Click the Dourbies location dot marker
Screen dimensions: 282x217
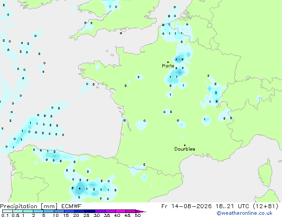click(x=185, y=145)
